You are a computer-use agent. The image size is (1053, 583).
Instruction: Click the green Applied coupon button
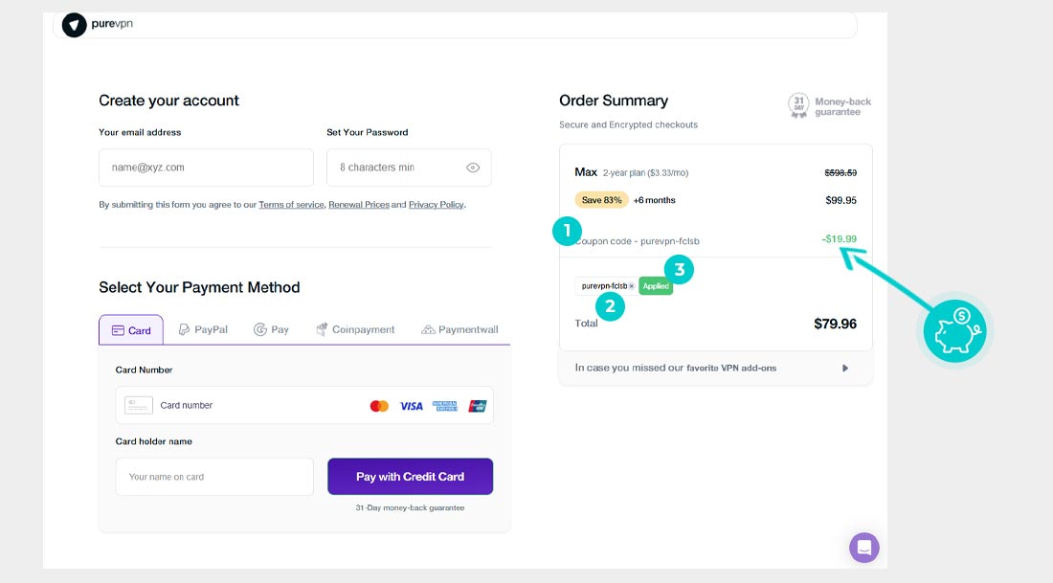[656, 286]
